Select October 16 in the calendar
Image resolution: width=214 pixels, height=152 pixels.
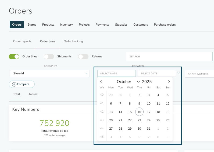tap(139, 112)
